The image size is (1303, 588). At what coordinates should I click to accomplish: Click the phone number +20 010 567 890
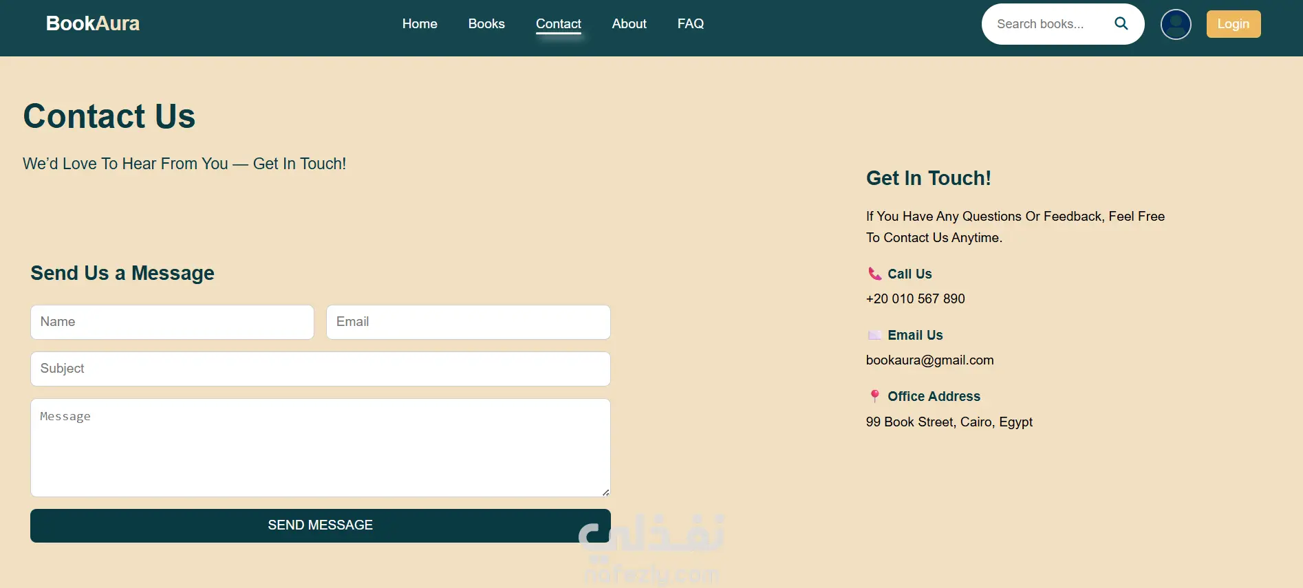point(916,298)
